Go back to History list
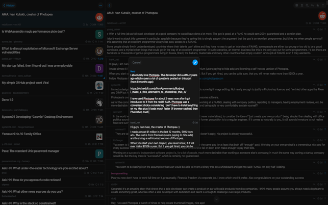Screen dimensions: 328x205 coord(9,6)
